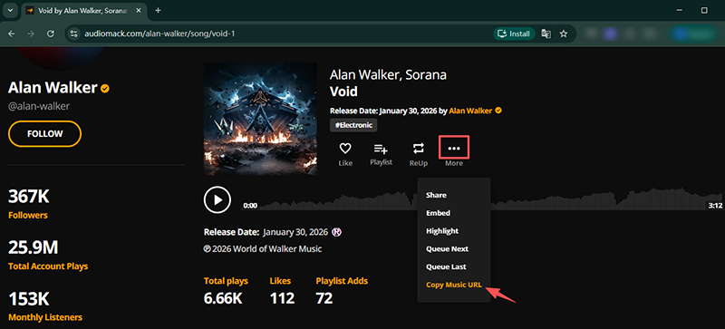
Task: Click the artist line Alan Walker, Sorana
Action: pyautogui.click(x=388, y=75)
